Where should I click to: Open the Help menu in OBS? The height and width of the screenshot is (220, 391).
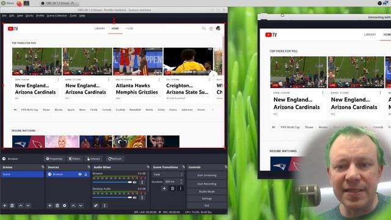pos(82,15)
